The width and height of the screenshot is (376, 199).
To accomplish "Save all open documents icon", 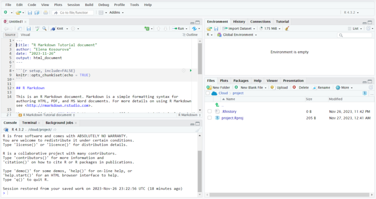I will (x=37, y=12).
